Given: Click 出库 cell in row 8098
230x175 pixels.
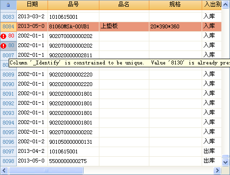Looking at the screenshot, I should [x=212, y=161].
